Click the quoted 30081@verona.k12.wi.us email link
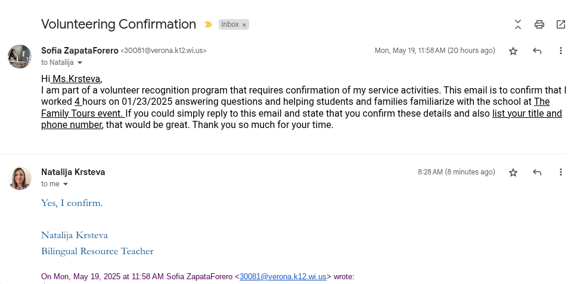 point(283,277)
